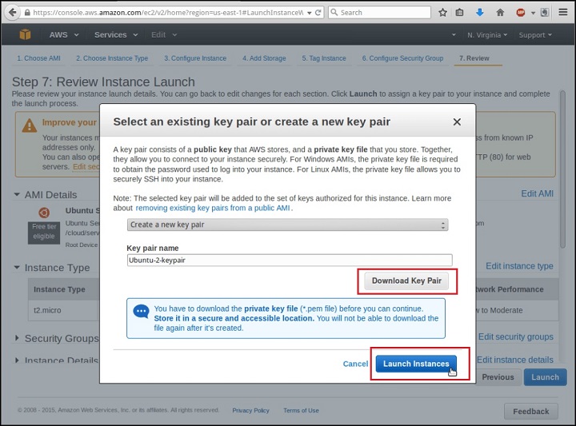Click the background Launch button
Screen dimensions: 576x426
click(x=545, y=377)
